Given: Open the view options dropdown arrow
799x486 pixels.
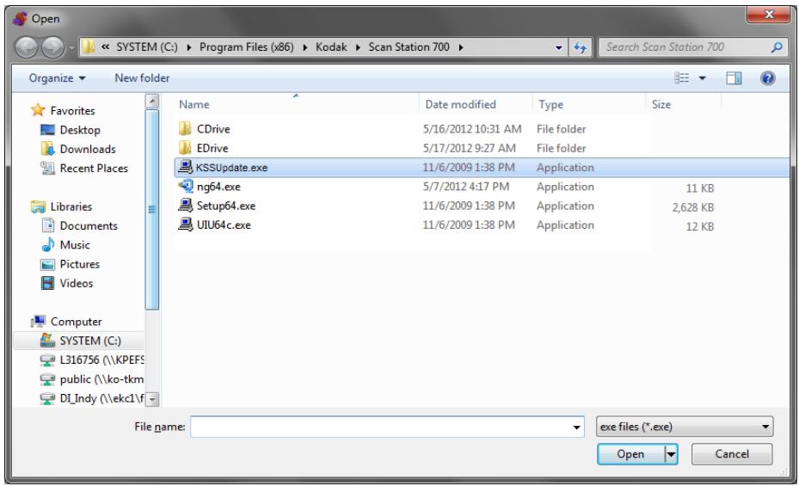Looking at the screenshot, I should (x=702, y=78).
